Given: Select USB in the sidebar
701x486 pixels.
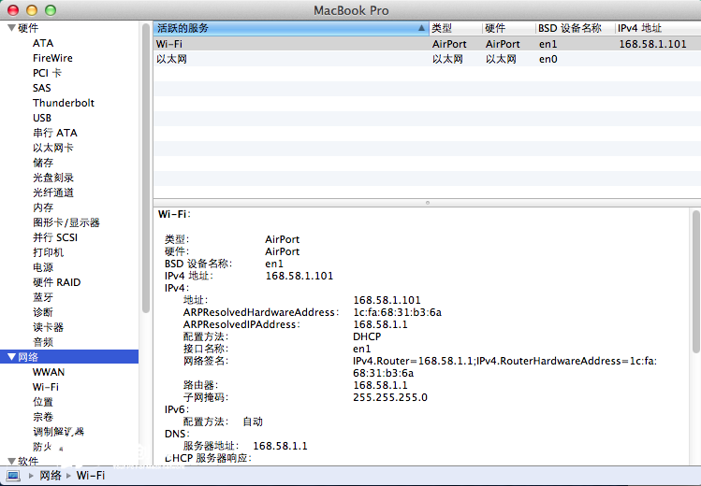Looking at the screenshot, I should 42,118.
